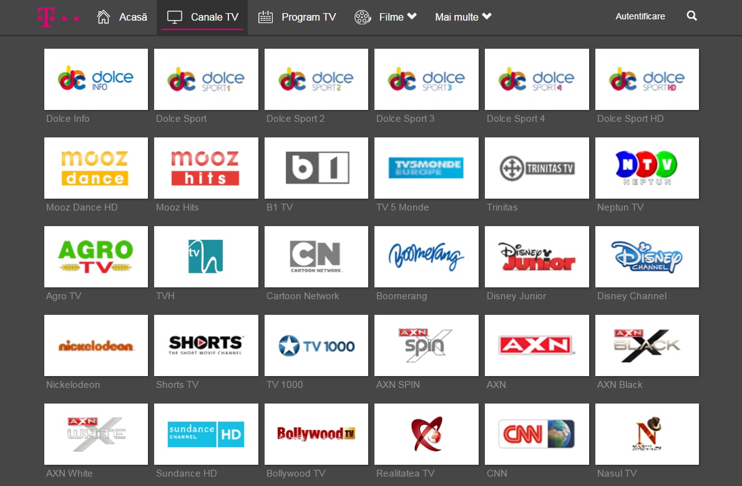Open the Program TV menu item
This screenshot has height=486, width=742.
(308, 17)
